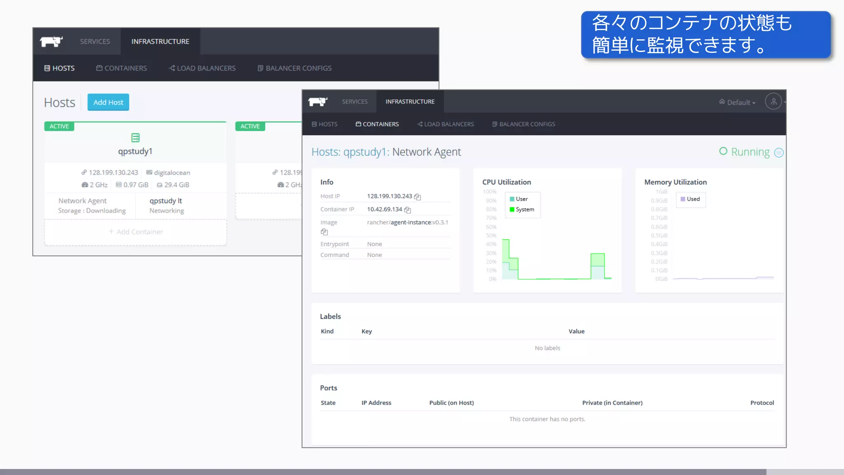Open the Containers tab in front window
The width and height of the screenshot is (844, 475).
pyautogui.click(x=377, y=124)
